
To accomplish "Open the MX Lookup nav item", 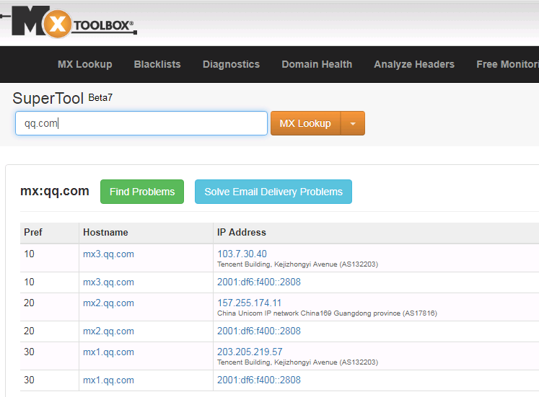I will (x=85, y=64).
